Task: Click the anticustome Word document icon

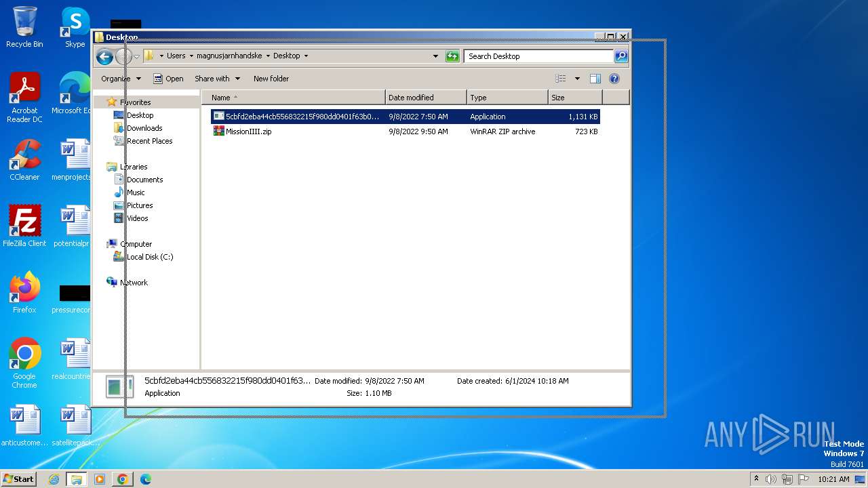Action: tap(24, 426)
